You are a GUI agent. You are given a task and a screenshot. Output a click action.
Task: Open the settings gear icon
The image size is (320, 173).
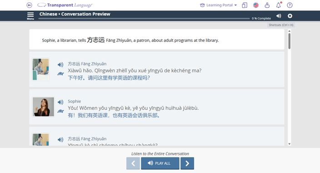[290, 16]
